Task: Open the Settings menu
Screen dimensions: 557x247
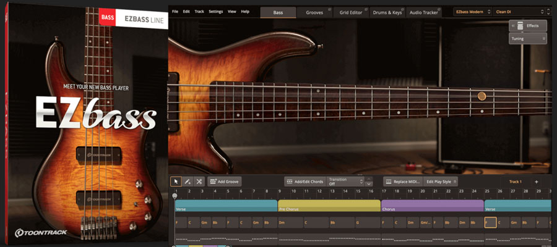Action: pos(215,12)
